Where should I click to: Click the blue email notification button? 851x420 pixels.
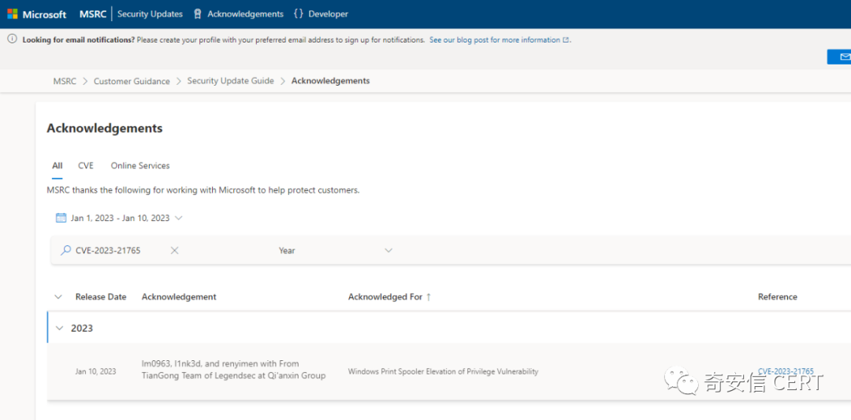[x=839, y=57]
